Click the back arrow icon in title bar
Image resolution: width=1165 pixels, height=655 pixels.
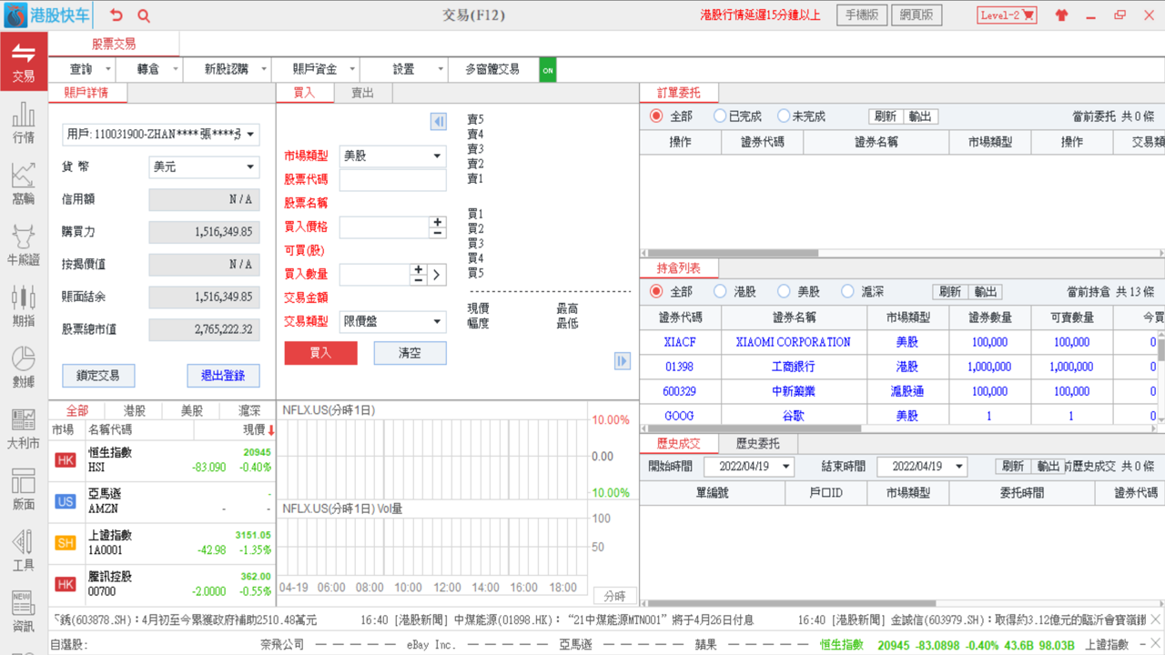[x=116, y=15]
